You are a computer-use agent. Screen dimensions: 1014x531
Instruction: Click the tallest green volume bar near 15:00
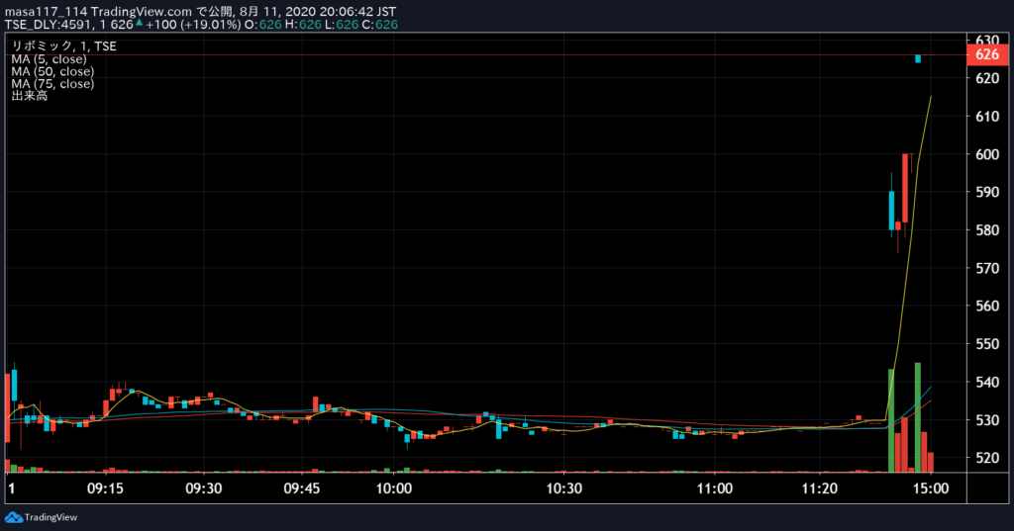[917, 417]
